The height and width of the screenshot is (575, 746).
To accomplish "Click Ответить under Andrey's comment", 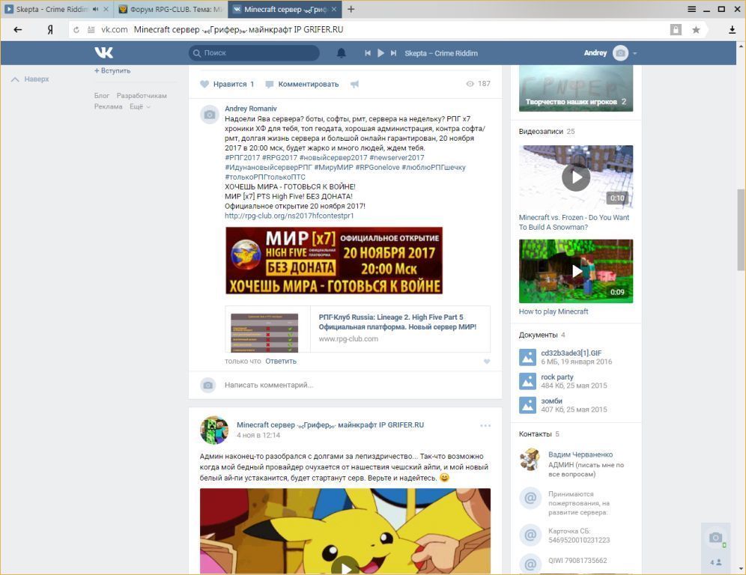I will [281, 362].
